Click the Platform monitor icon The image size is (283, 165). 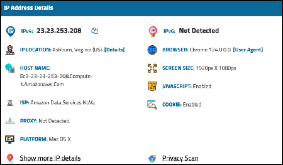(x=10, y=139)
